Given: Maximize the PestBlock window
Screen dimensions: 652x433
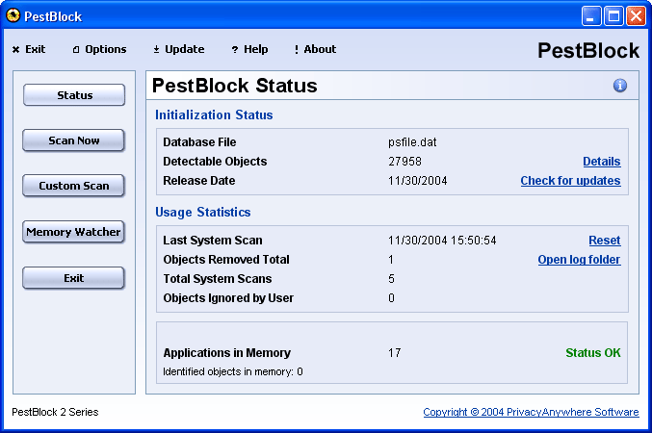Looking at the screenshot, I should tap(613, 16).
